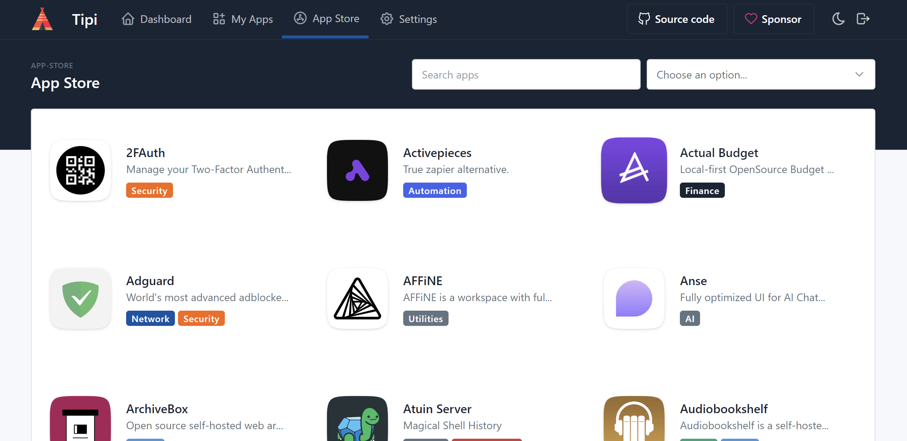Click the Sponsor button

[x=774, y=19]
